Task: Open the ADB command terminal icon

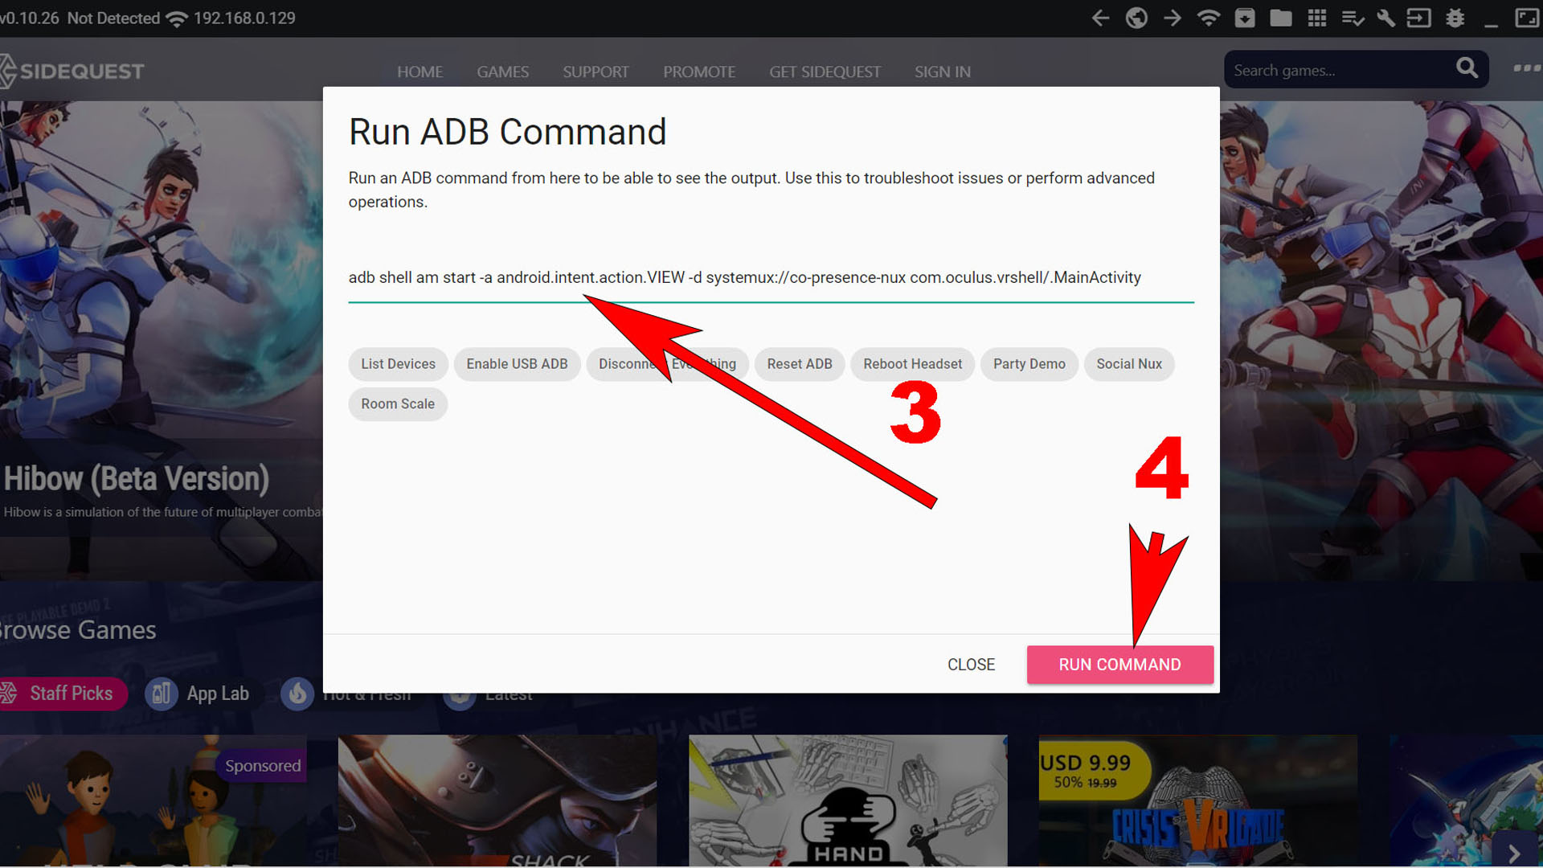Action: (1418, 18)
